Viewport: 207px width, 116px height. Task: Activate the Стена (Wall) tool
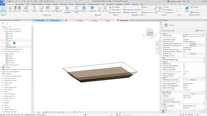click(x=10, y=9)
